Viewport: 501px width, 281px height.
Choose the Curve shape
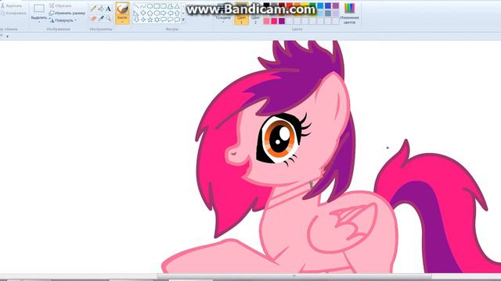[x=143, y=6]
